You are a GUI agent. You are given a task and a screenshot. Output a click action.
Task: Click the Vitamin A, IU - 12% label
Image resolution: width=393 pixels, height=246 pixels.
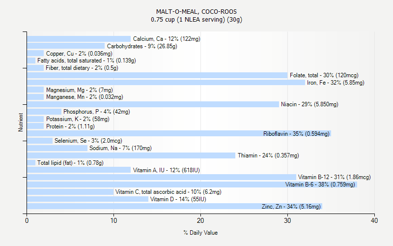166,170
